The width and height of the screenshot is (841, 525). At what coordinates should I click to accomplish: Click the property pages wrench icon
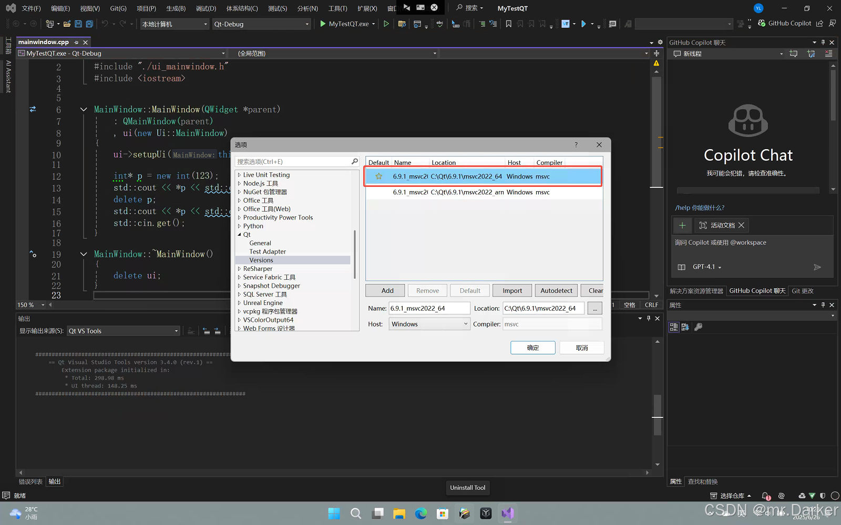pos(698,327)
